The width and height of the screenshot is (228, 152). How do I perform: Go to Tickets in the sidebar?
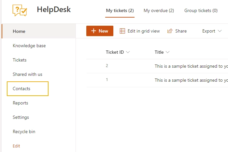pyautogui.click(x=20, y=60)
